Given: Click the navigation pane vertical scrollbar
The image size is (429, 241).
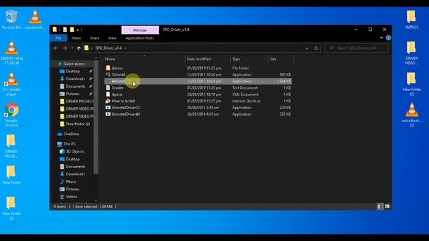Looking at the screenshot, I should coord(96,118).
